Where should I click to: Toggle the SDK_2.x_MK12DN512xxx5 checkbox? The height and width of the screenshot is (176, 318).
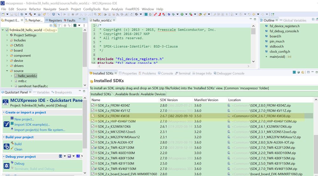point(93,132)
